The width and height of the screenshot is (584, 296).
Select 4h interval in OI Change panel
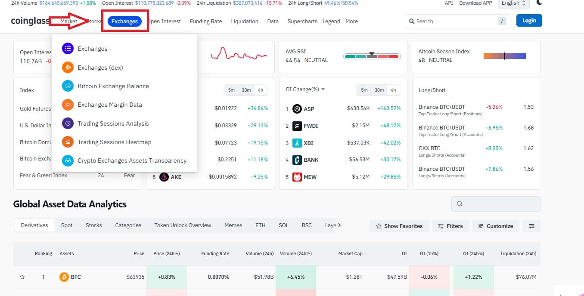pos(393,90)
